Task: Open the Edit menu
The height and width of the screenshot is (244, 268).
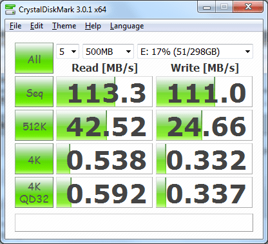Action: (x=37, y=26)
